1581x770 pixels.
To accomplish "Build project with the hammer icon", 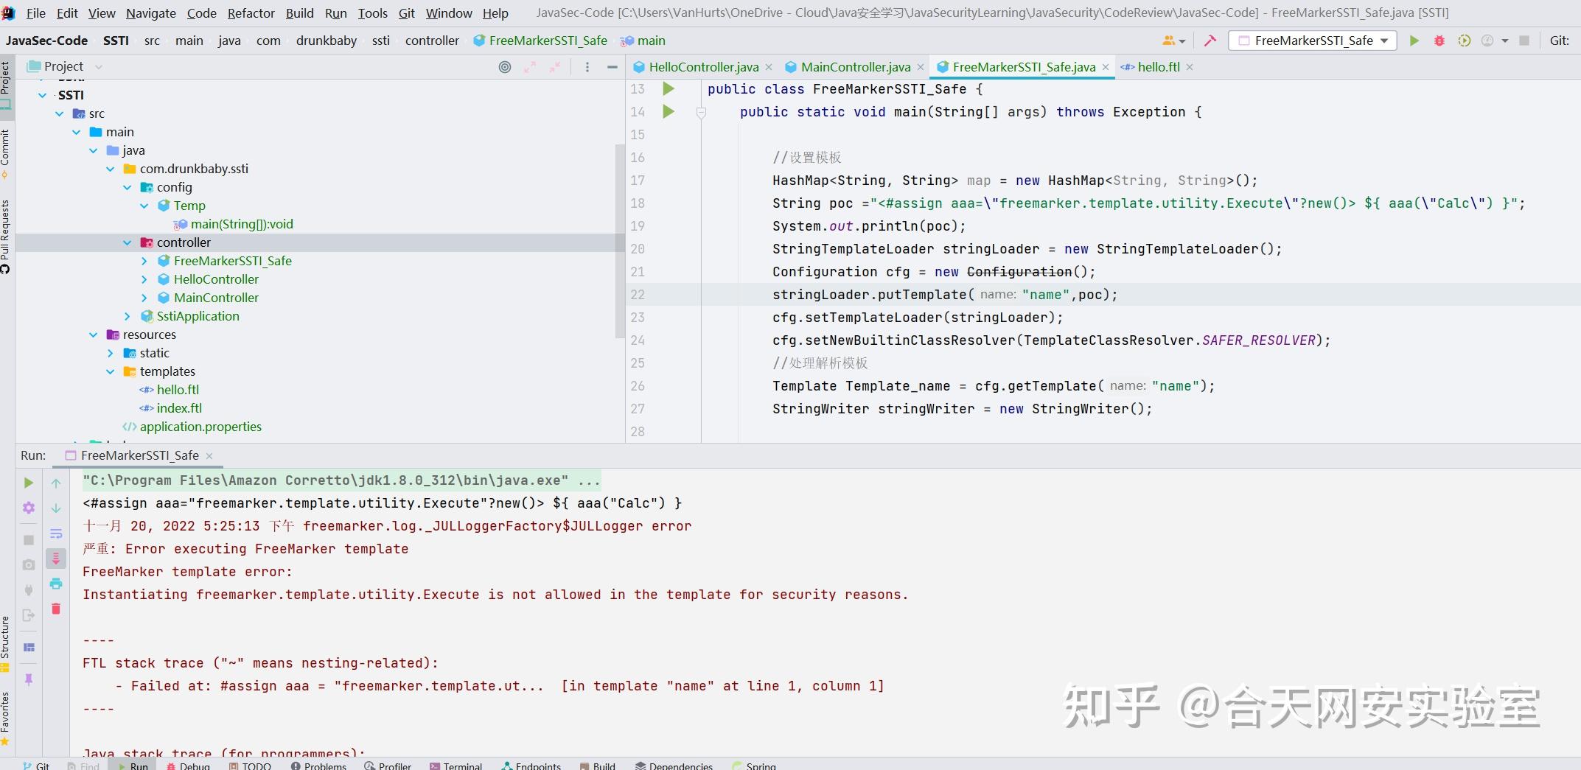I will coord(1210,41).
